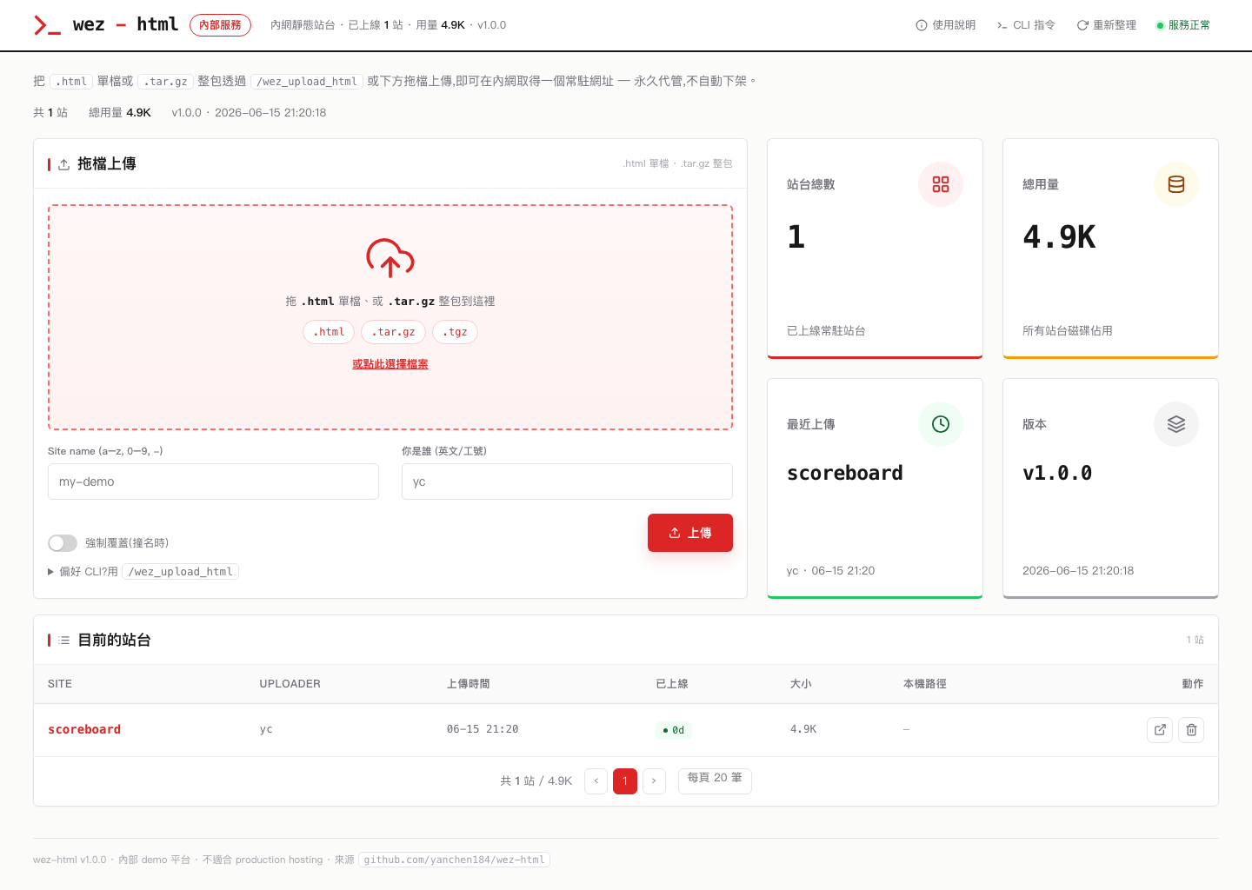Screen dimensions: 1252x890
Task: Click the cloud upload icon in dropzone
Action: 390,258
